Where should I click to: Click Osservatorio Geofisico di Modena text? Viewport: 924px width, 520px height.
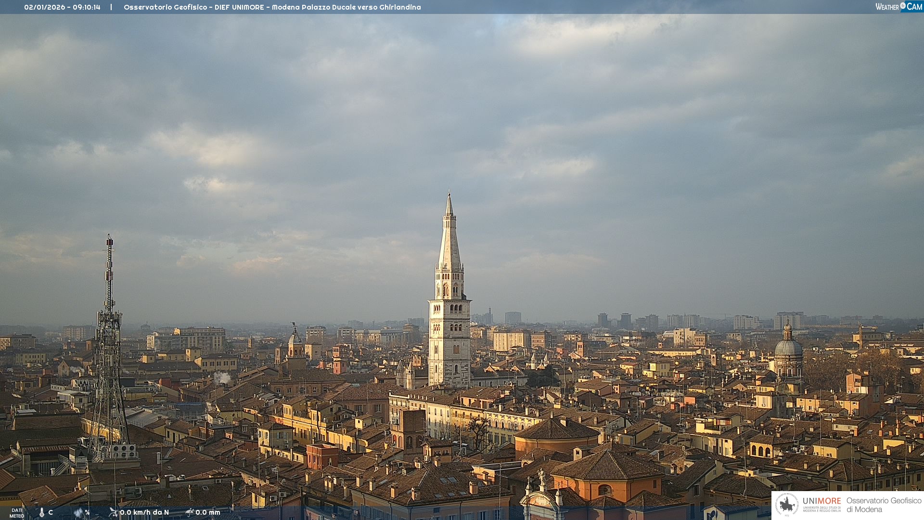884,505
